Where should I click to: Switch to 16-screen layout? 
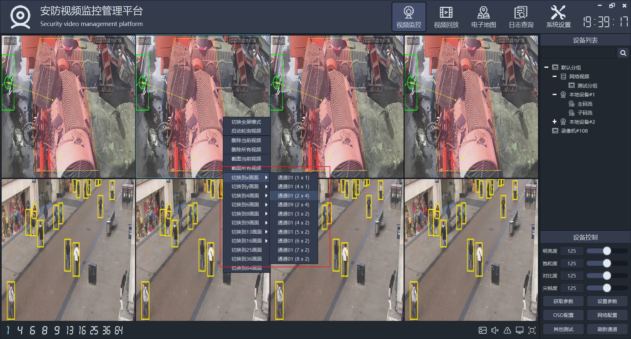[82, 330]
